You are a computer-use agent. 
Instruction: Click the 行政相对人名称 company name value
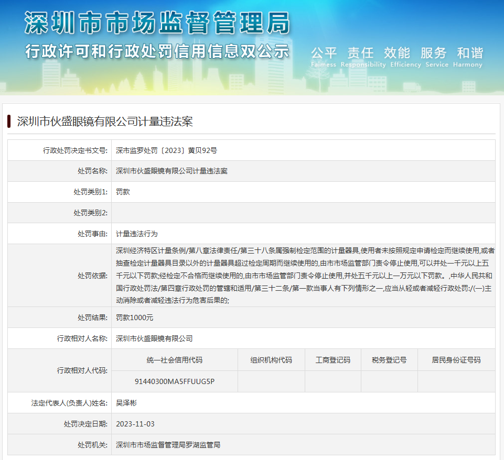click(x=154, y=338)
